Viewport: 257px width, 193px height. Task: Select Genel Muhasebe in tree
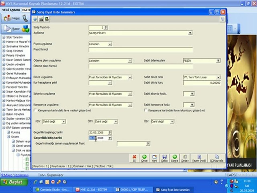pos(16,73)
